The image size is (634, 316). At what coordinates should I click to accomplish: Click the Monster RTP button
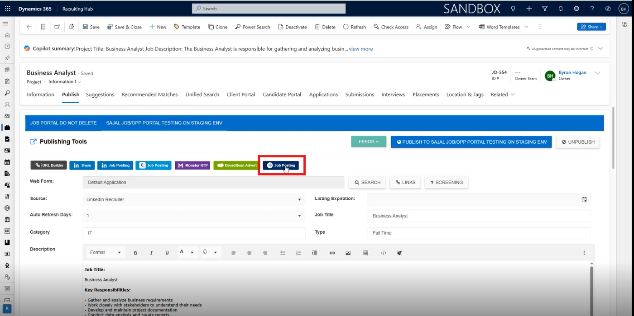click(x=192, y=165)
